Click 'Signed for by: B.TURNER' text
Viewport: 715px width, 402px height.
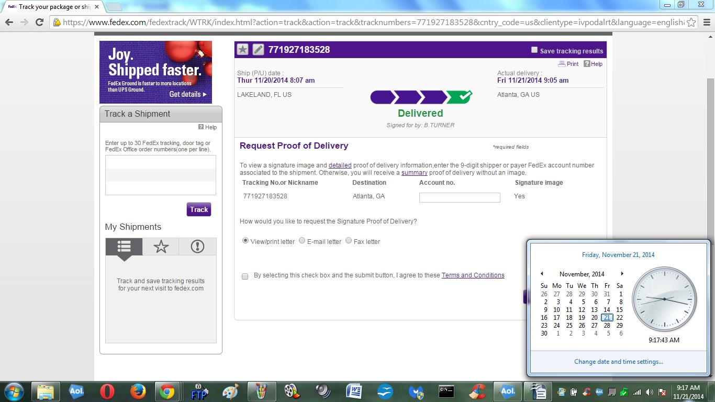[420, 126]
